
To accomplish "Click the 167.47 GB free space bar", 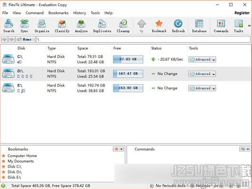I will pyautogui.click(x=128, y=74).
